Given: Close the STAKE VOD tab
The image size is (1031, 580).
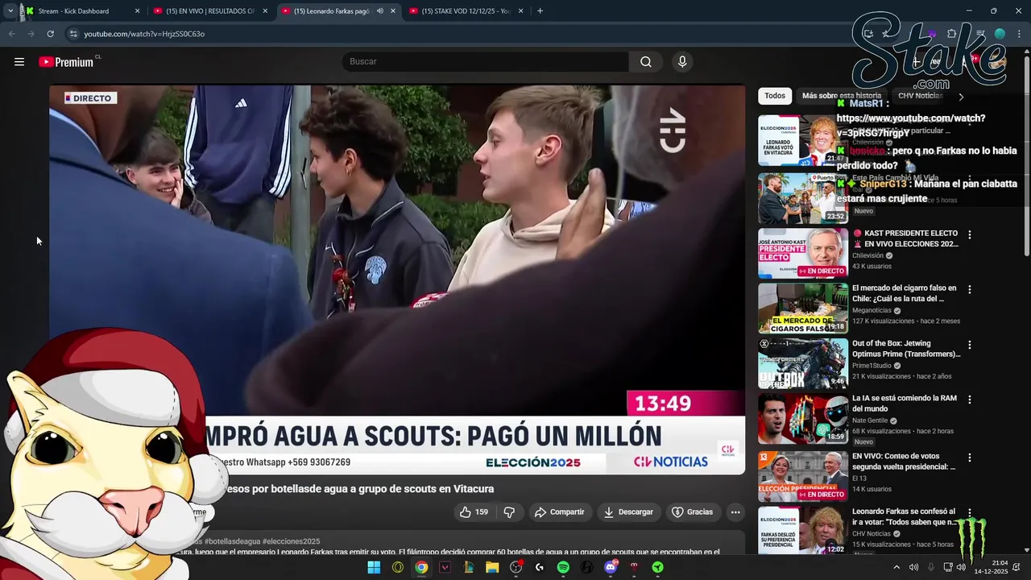Looking at the screenshot, I should coord(520,11).
